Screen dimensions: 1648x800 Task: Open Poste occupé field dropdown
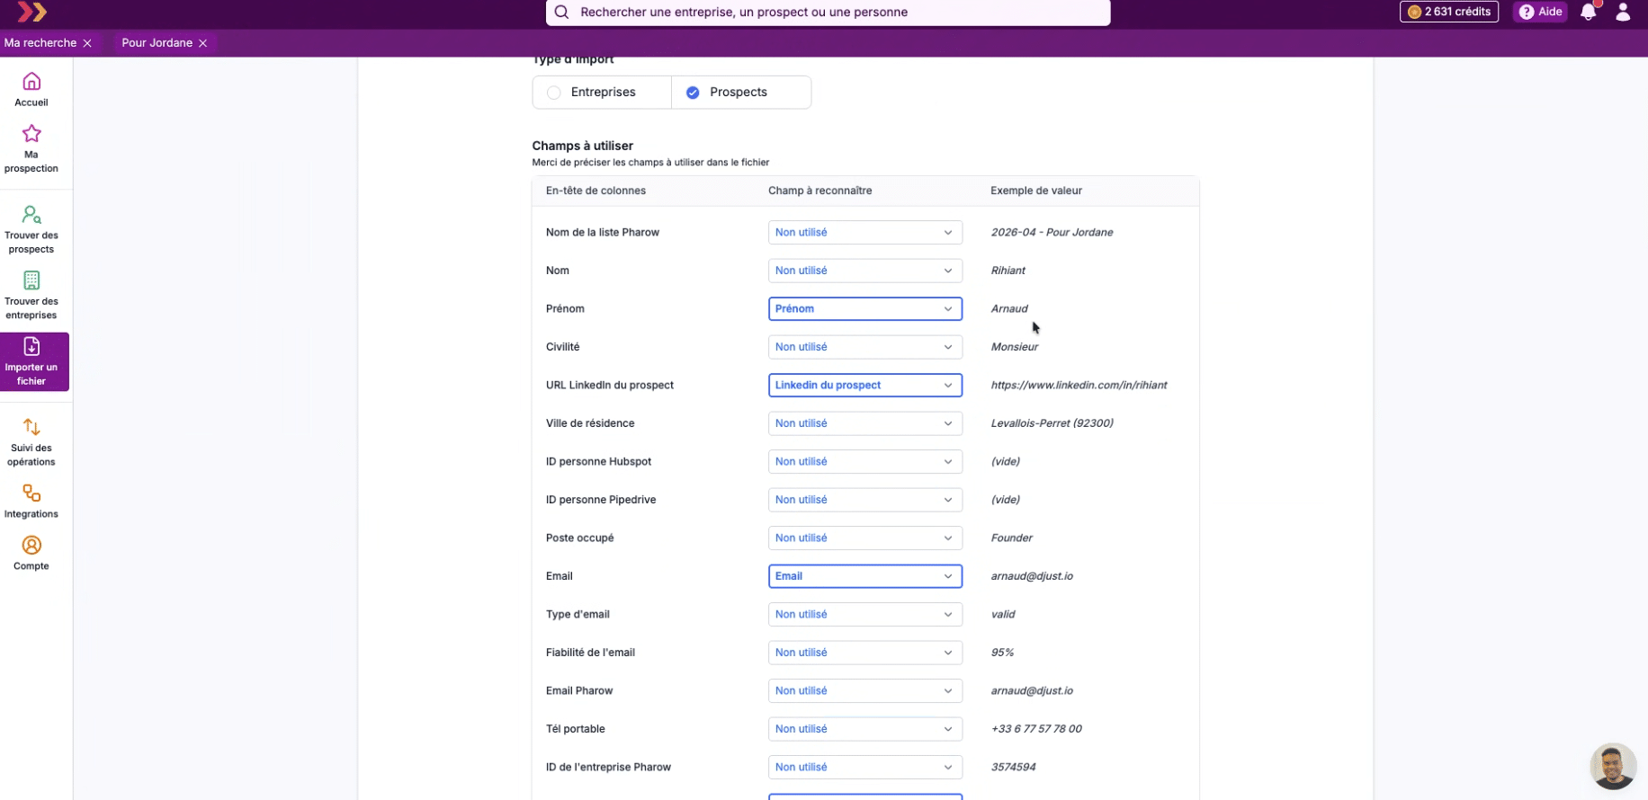[865, 538]
